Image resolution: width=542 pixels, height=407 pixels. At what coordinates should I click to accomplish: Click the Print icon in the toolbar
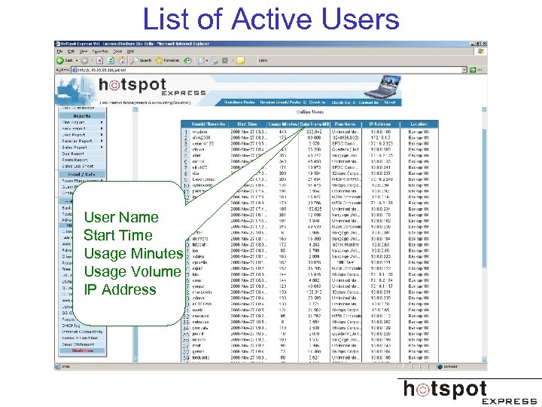click(215, 60)
